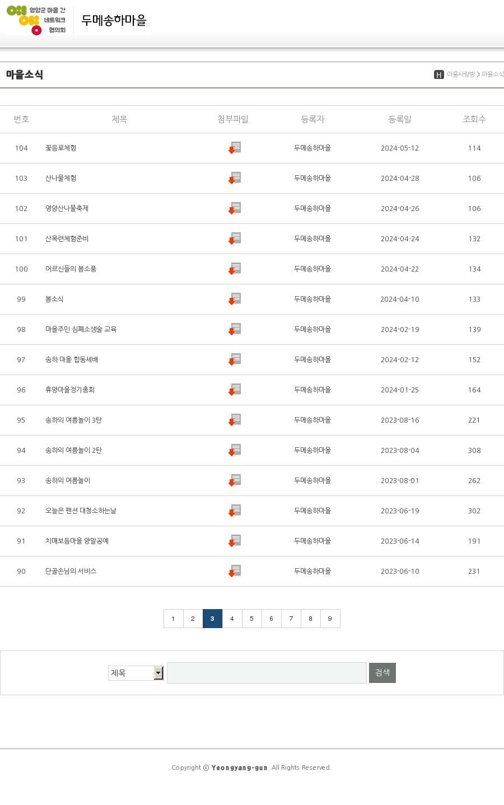504x805 pixels.
Task: Jump to page 9 in the pagination
Action: coord(330,619)
